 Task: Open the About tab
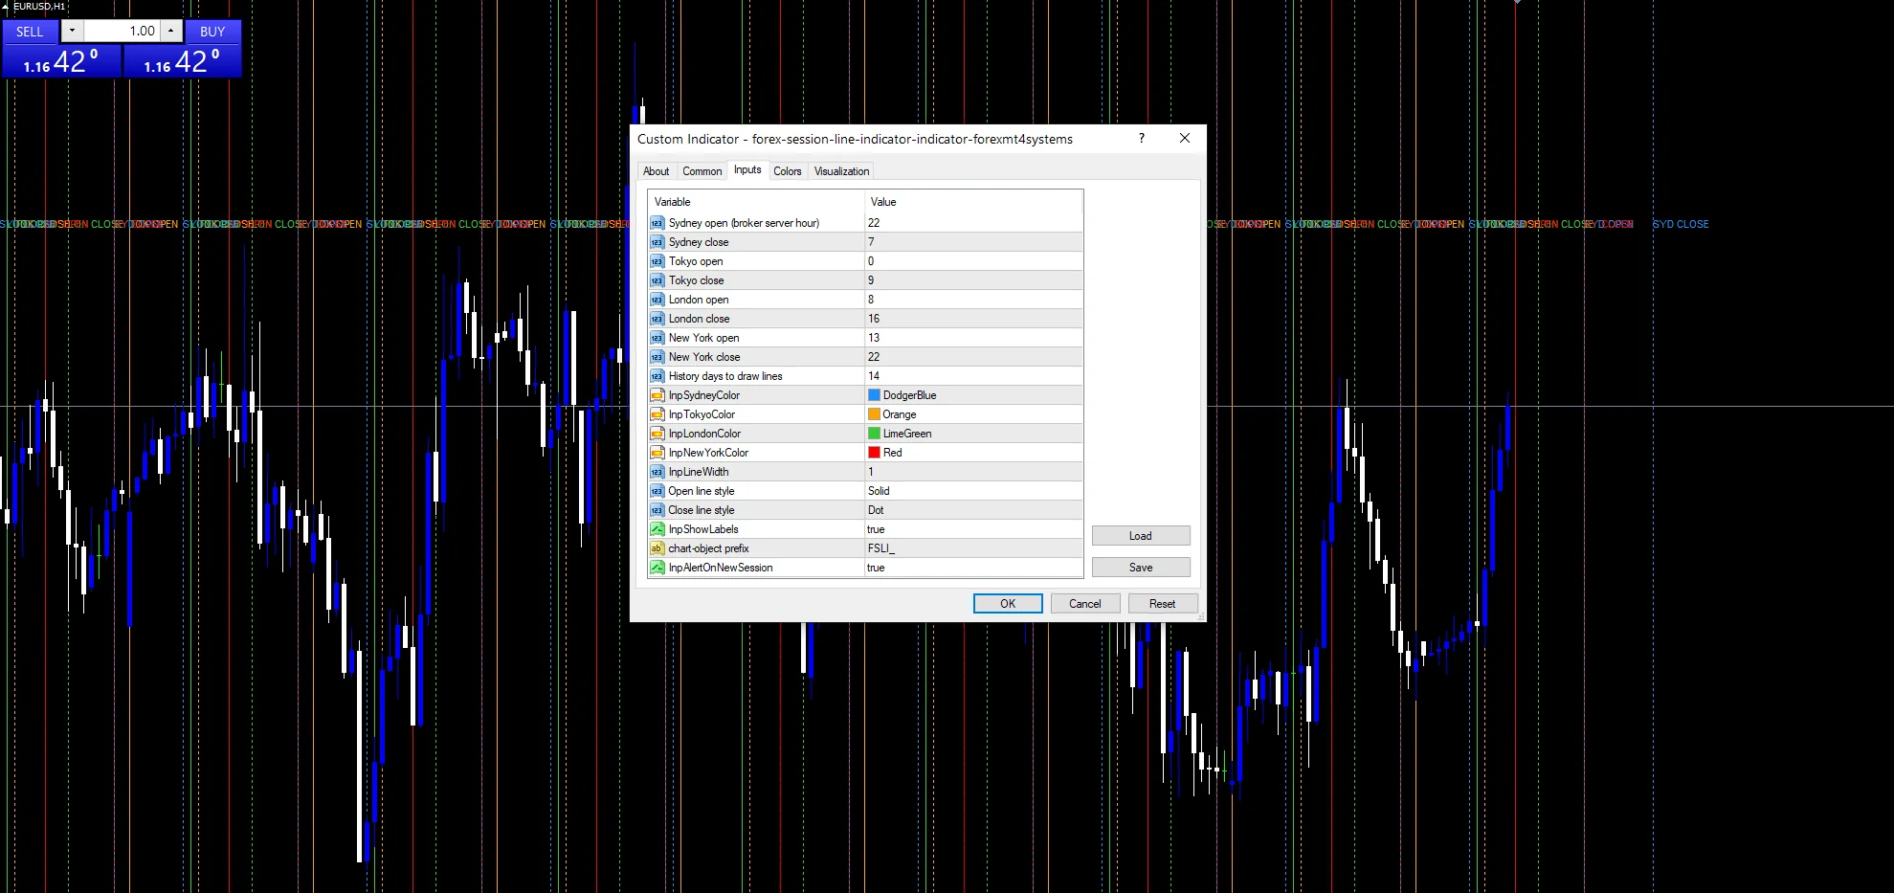point(656,171)
